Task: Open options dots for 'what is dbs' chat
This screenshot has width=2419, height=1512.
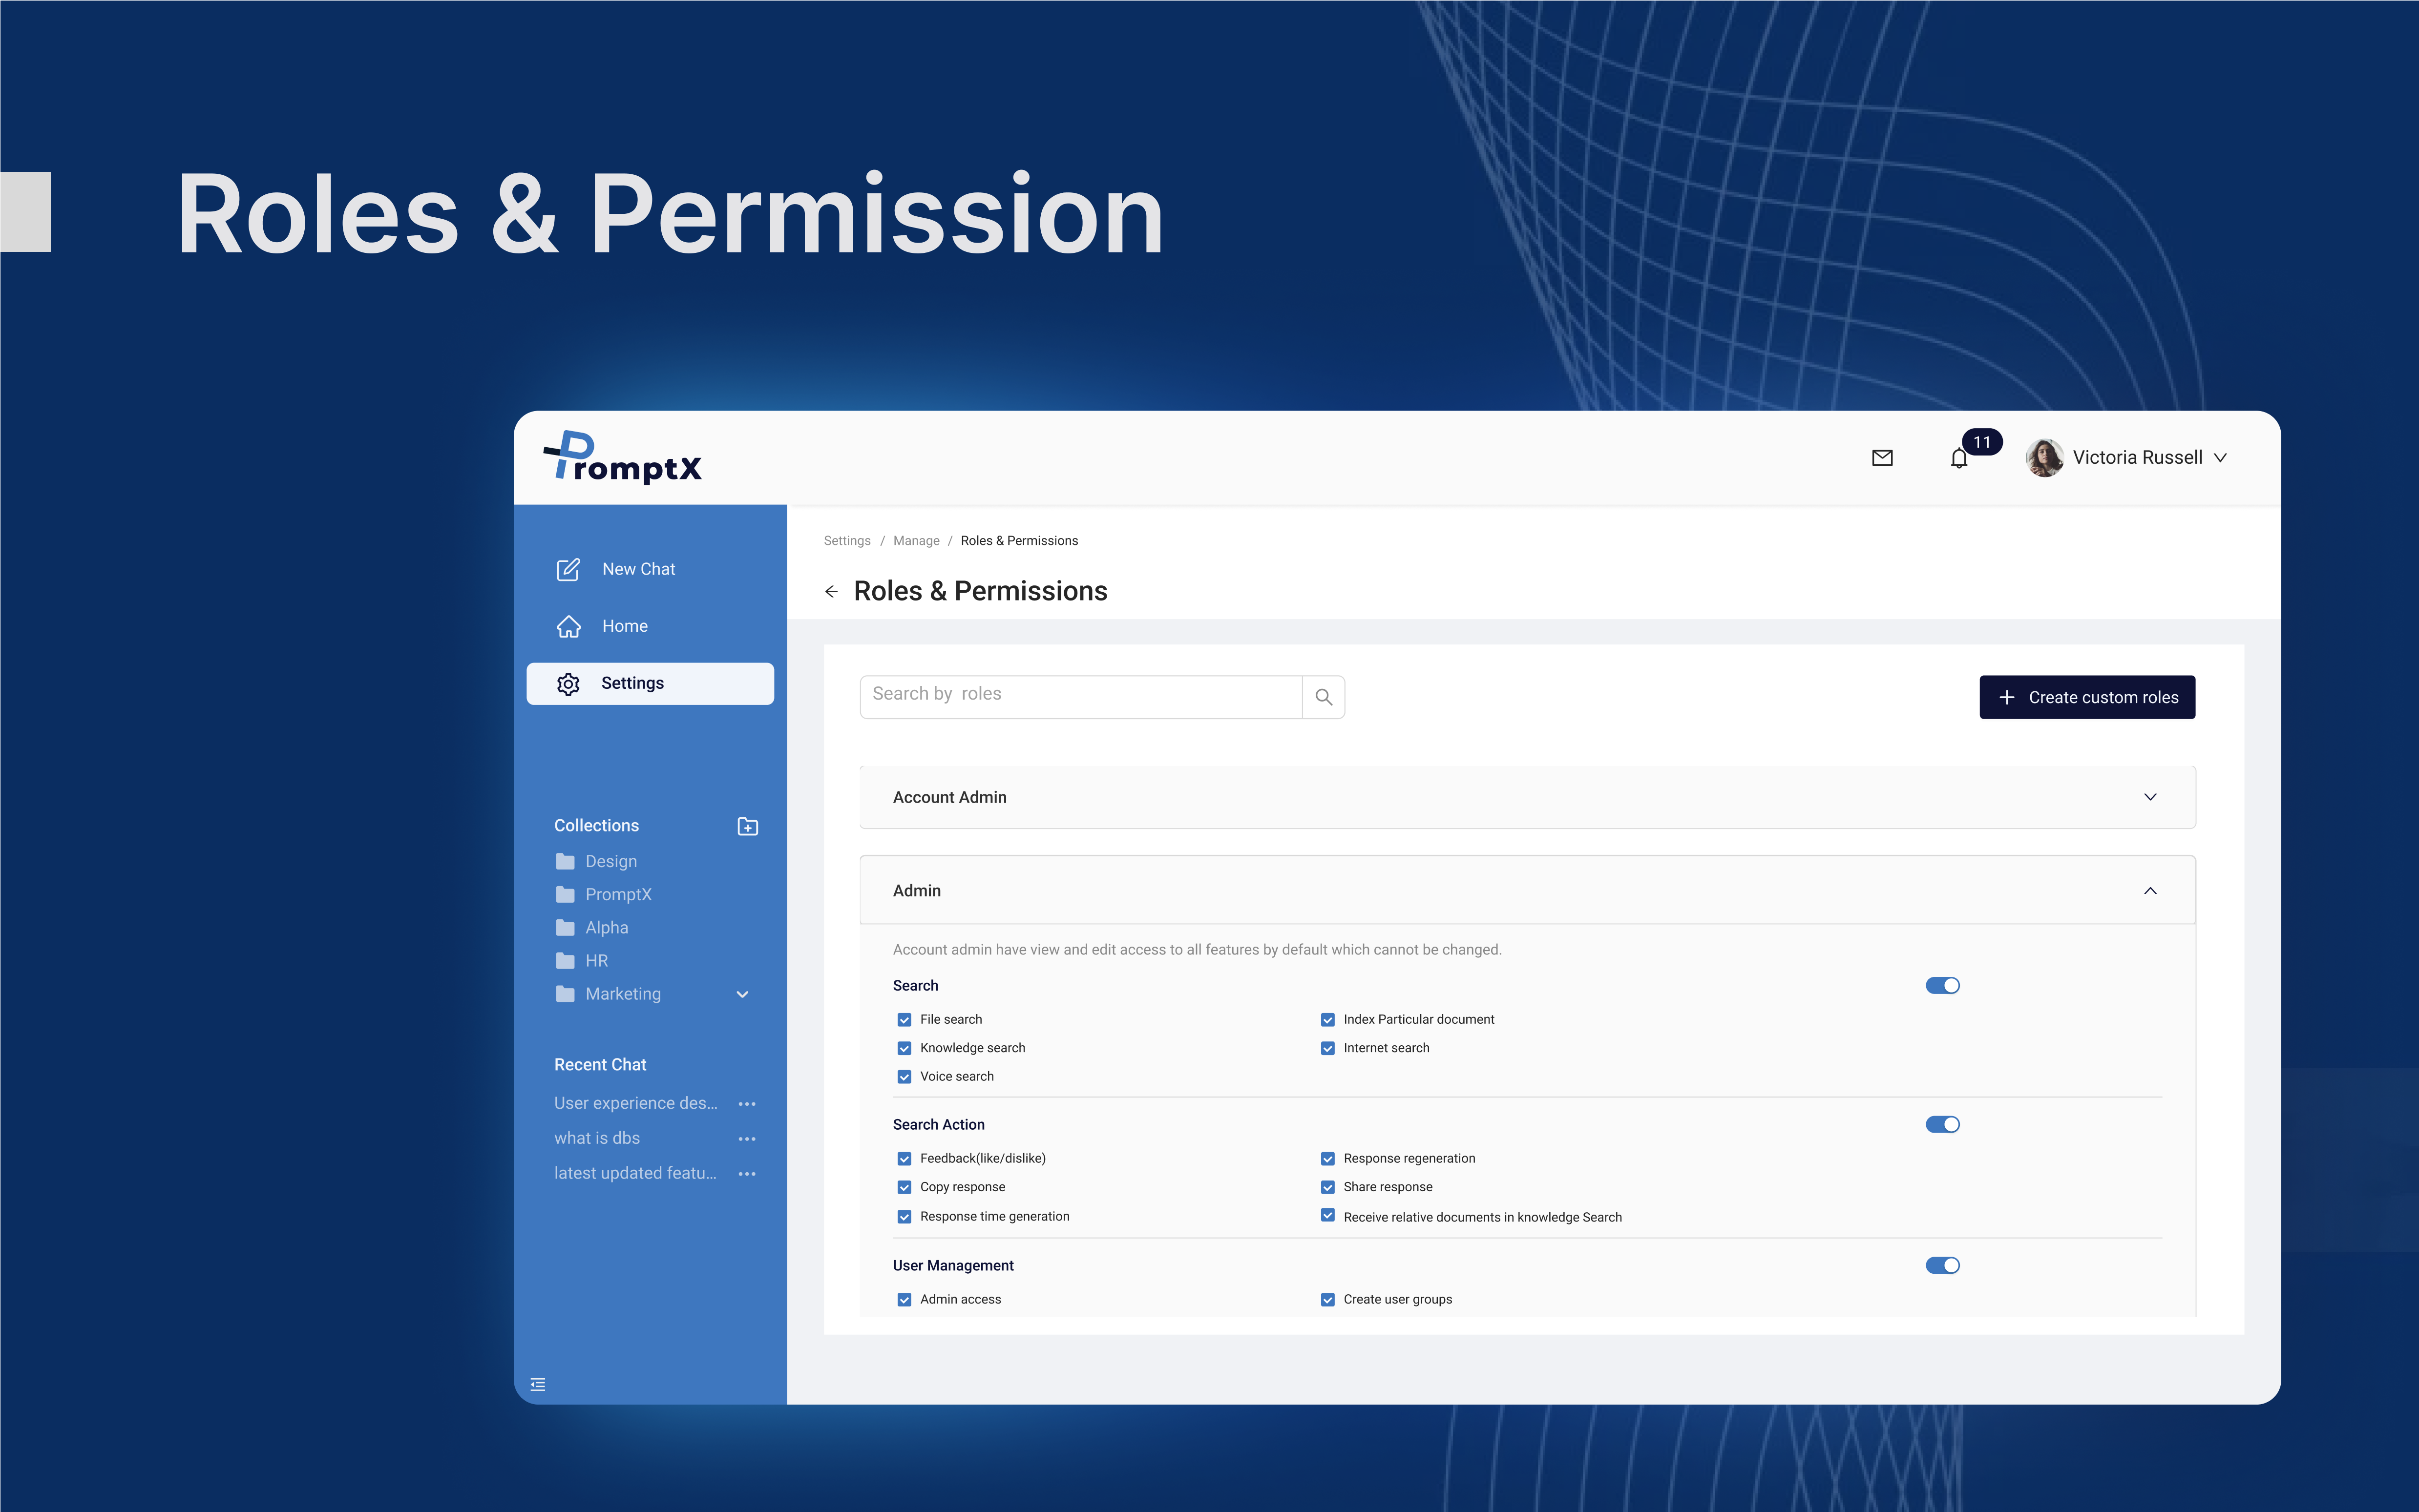Action: coord(746,1139)
